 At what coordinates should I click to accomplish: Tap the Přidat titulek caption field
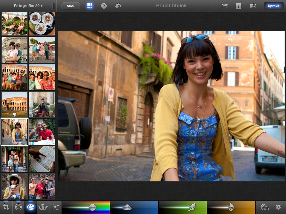coord(171,6)
